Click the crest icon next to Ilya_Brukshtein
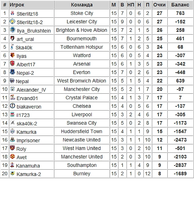This screenshot has width=194, height=197. 12,30
